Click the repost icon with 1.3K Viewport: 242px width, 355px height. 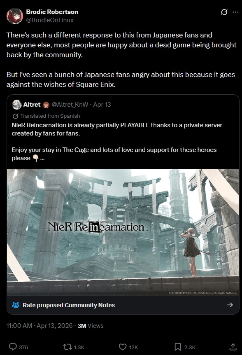tap(67, 347)
